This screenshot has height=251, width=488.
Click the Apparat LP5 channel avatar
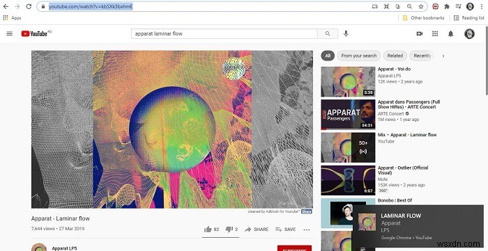coord(39,248)
